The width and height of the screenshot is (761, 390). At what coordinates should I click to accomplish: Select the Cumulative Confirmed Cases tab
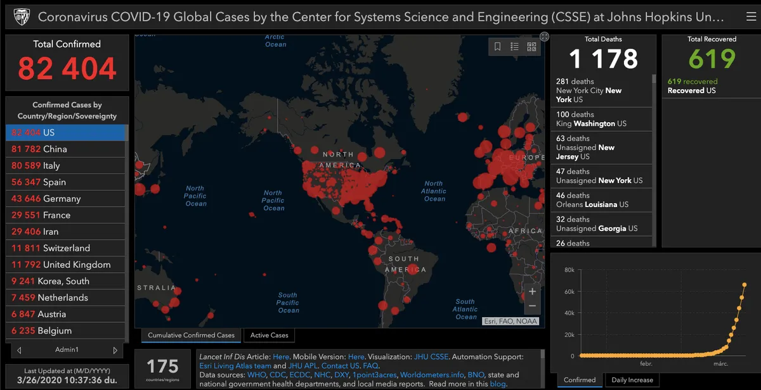point(191,336)
